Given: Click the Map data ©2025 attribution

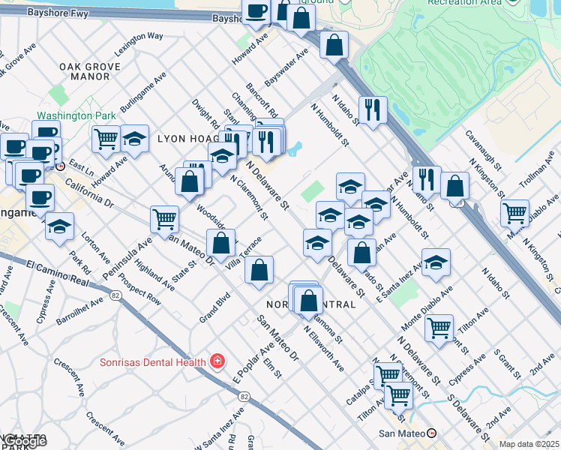Looking at the screenshot, I should tap(529, 444).
